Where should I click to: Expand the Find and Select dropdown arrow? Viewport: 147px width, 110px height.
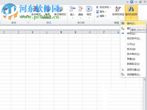[x=131, y=18]
